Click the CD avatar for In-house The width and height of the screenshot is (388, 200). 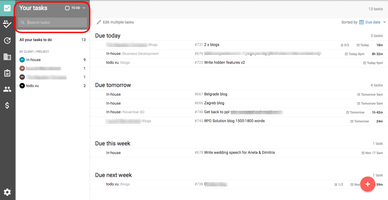pyautogui.click(x=22, y=60)
